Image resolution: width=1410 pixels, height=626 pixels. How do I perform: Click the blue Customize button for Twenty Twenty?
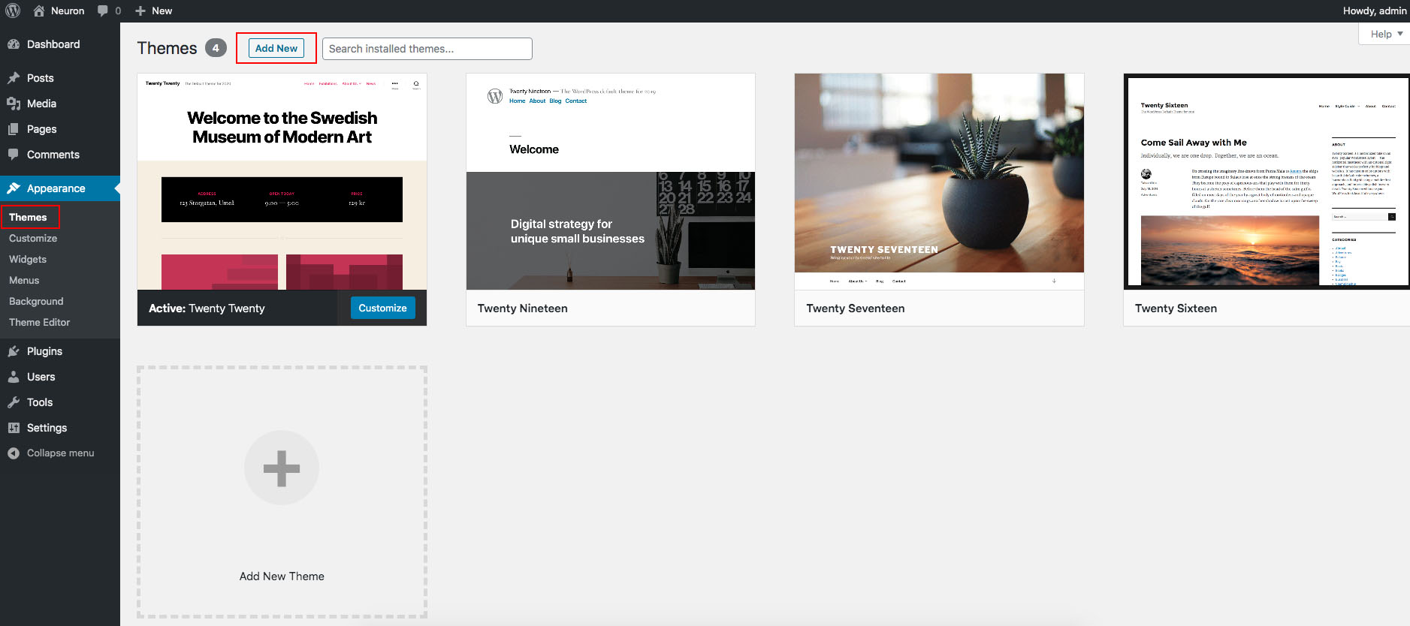coord(382,308)
